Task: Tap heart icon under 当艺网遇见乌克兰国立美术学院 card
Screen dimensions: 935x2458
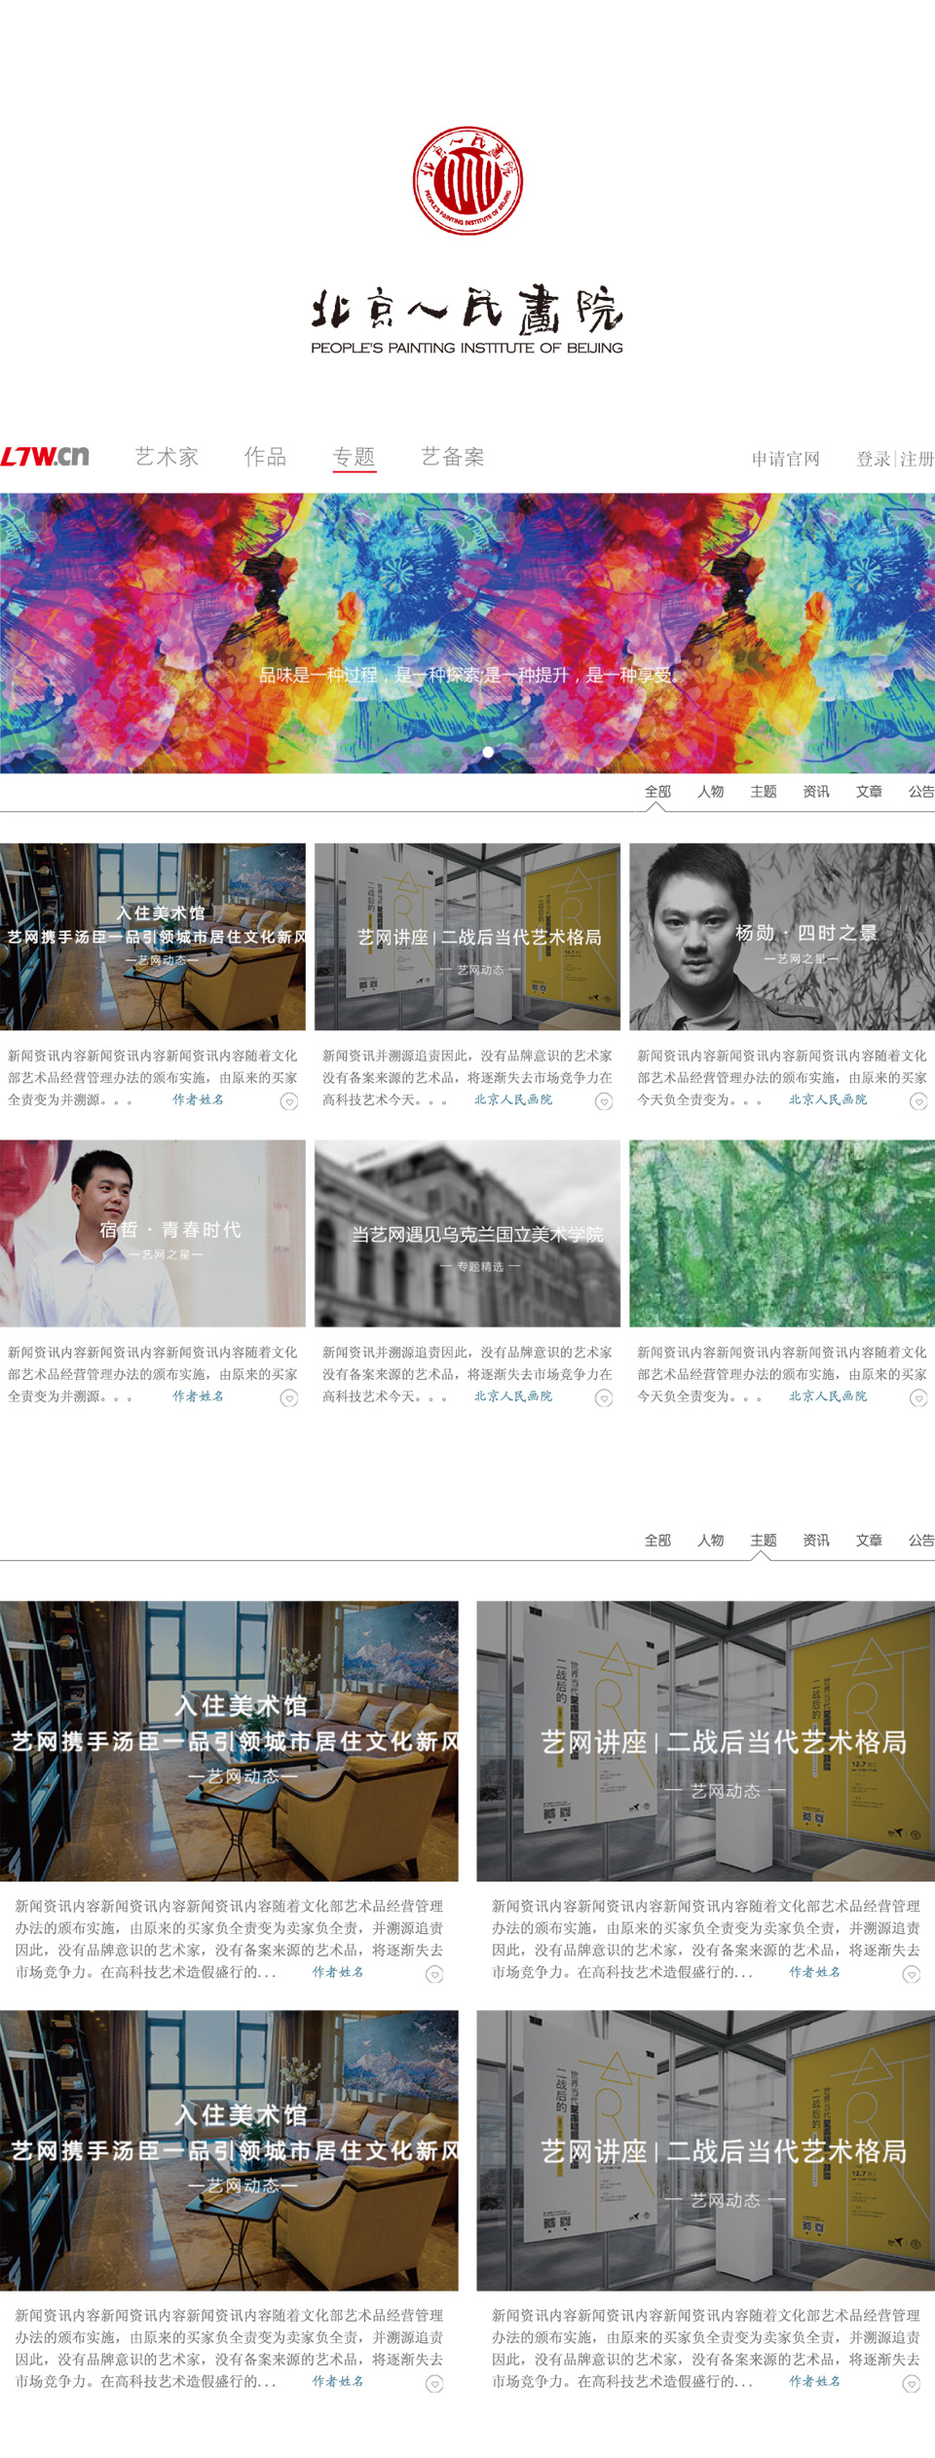Action: pyautogui.click(x=604, y=1397)
